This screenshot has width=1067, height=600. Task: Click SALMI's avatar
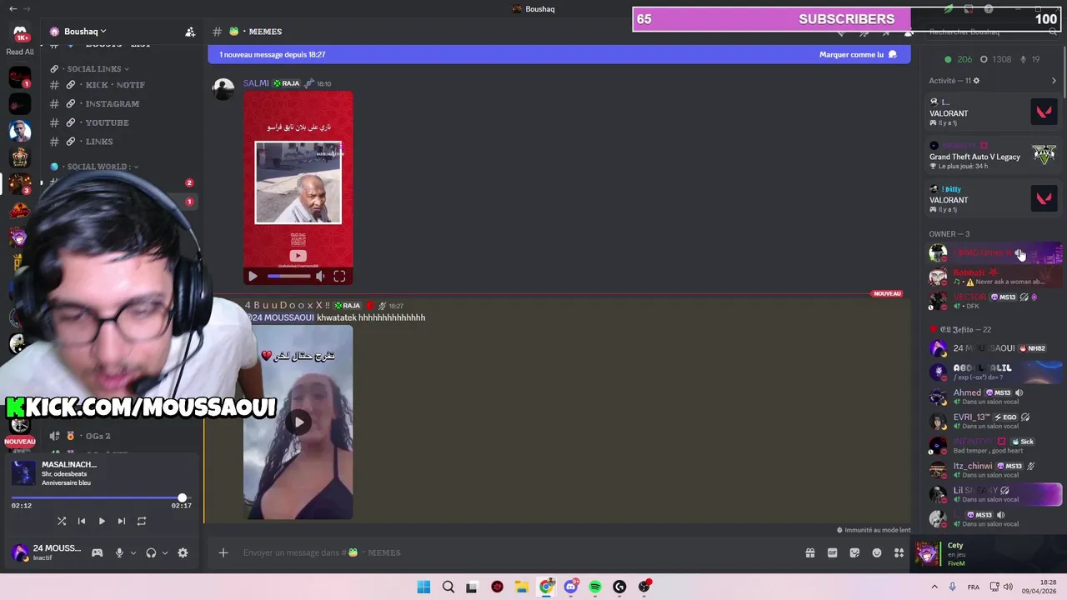(223, 89)
